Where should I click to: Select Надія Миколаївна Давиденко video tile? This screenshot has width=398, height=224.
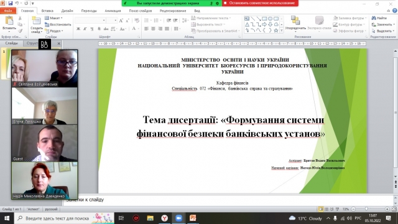[45, 180]
